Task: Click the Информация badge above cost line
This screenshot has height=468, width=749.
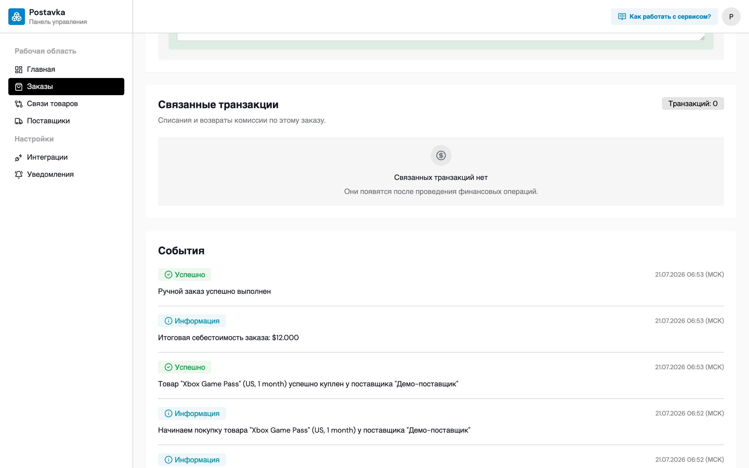Action: pos(192,321)
